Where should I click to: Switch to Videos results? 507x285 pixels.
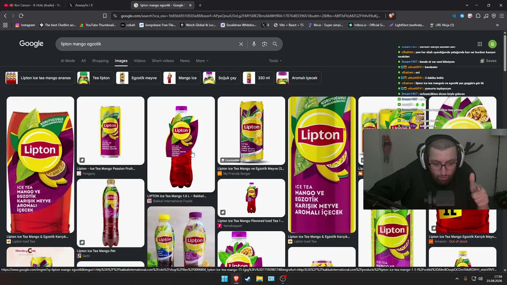[x=139, y=61]
